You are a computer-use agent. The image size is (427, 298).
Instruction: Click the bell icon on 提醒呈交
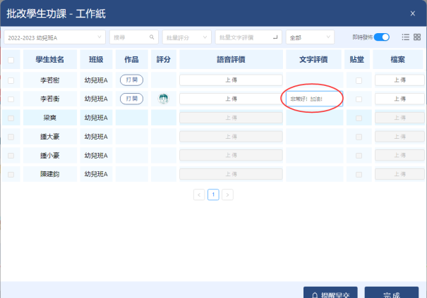point(315,294)
